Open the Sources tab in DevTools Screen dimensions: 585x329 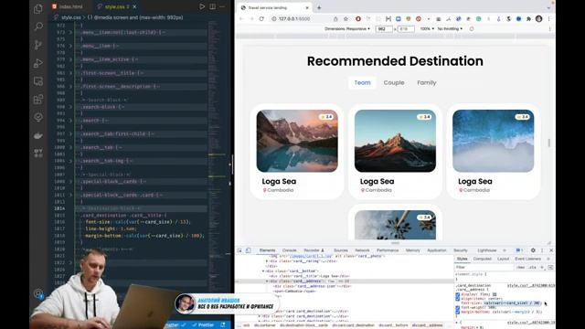pos(341,250)
